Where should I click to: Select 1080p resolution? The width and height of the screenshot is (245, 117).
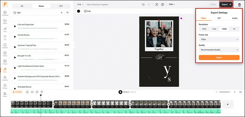coord(224,29)
